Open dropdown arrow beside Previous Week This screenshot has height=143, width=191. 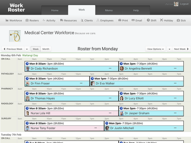tap(27, 49)
